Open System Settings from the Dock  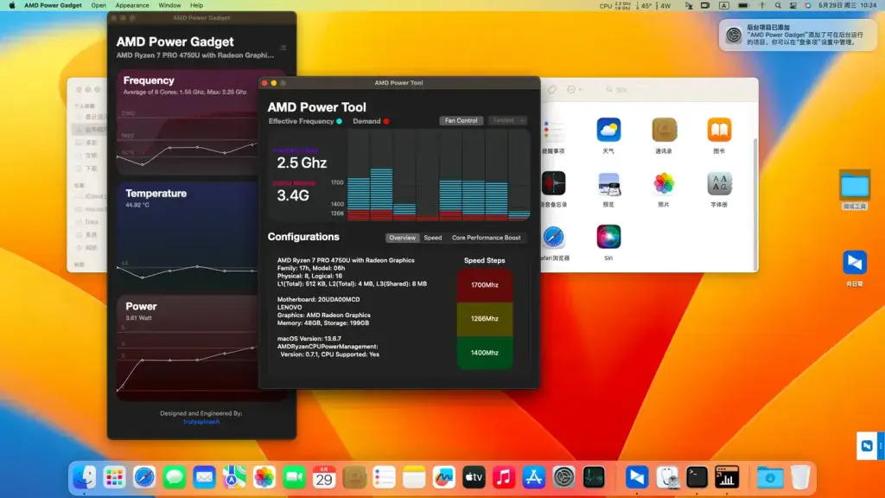coord(563,477)
